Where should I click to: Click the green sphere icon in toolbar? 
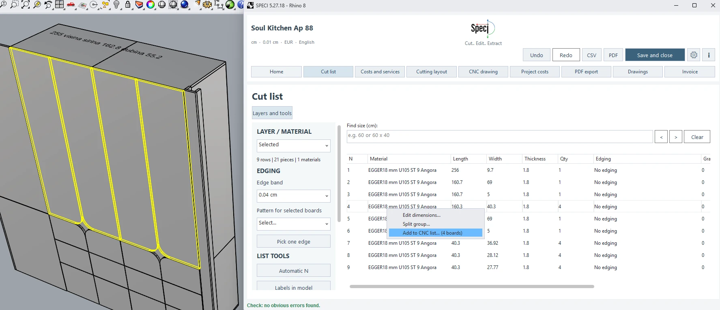click(x=230, y=4)
